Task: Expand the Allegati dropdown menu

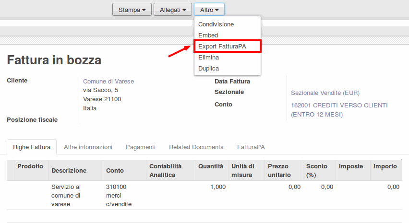Action: [173, 10]
